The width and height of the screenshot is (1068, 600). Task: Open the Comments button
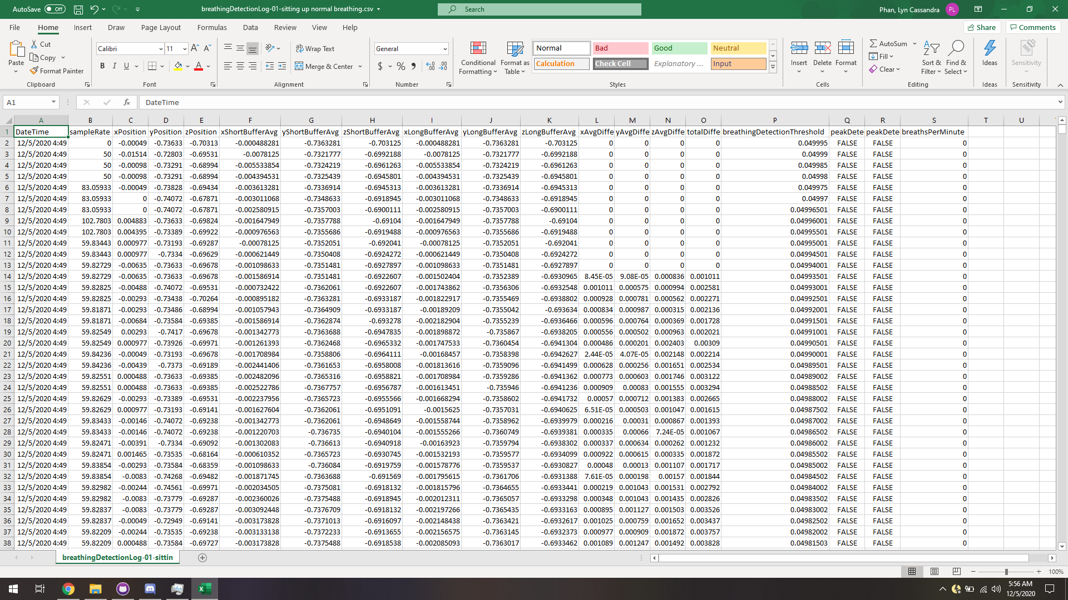point(1033,27)
